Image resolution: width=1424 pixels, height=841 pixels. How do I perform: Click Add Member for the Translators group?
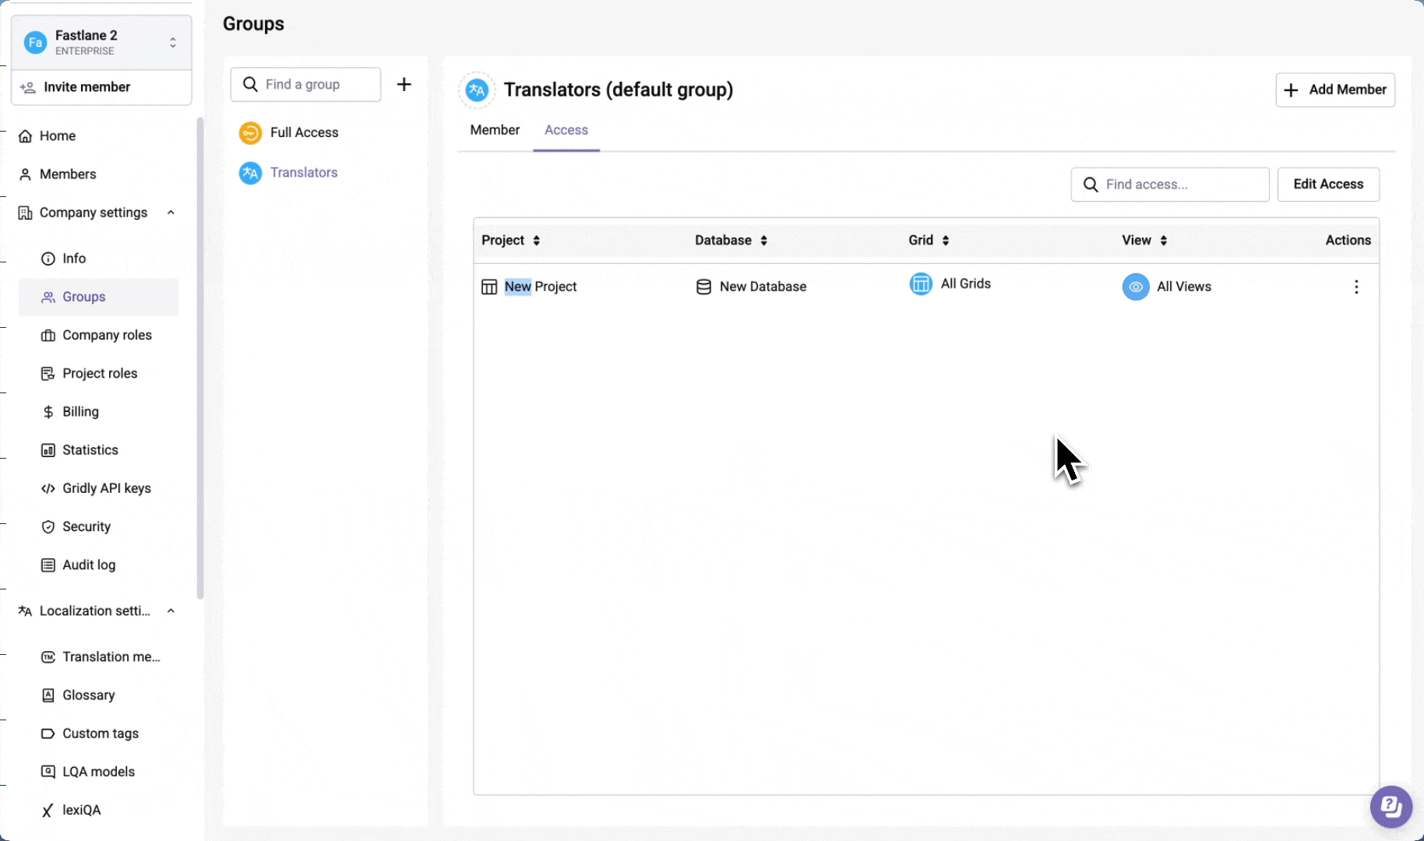1334,90
